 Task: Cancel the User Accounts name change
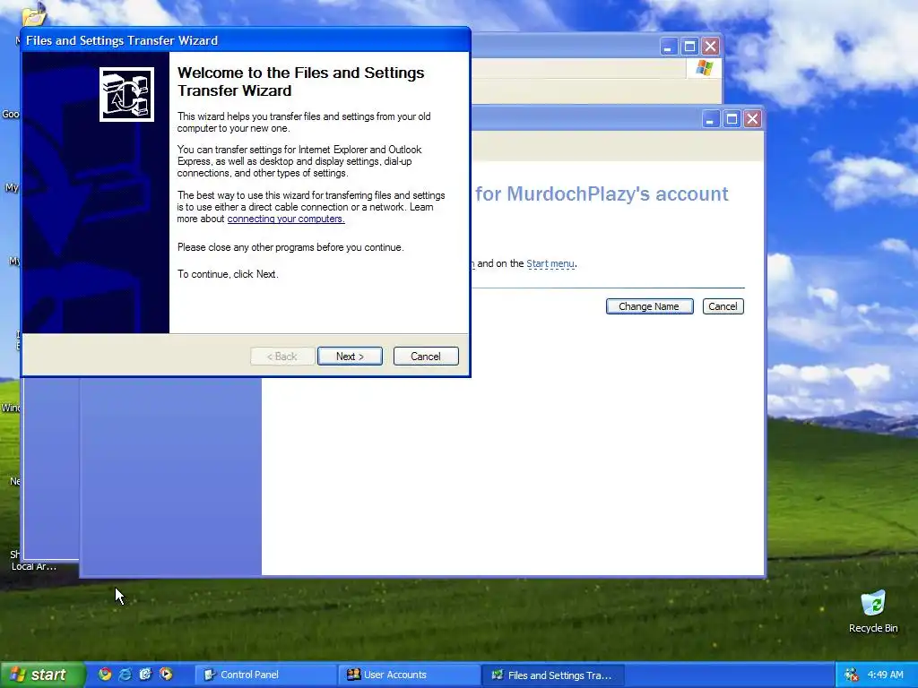[x=723, y=306]
